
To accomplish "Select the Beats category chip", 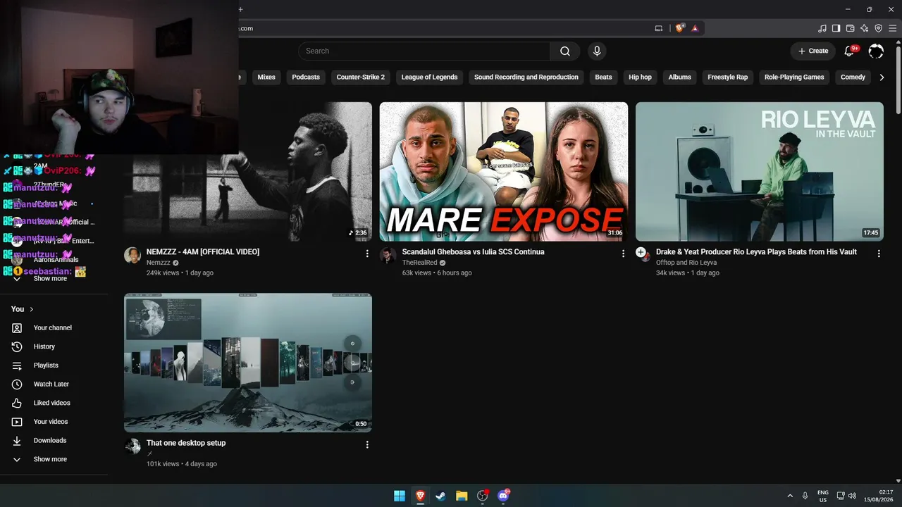I will [604, 77].
